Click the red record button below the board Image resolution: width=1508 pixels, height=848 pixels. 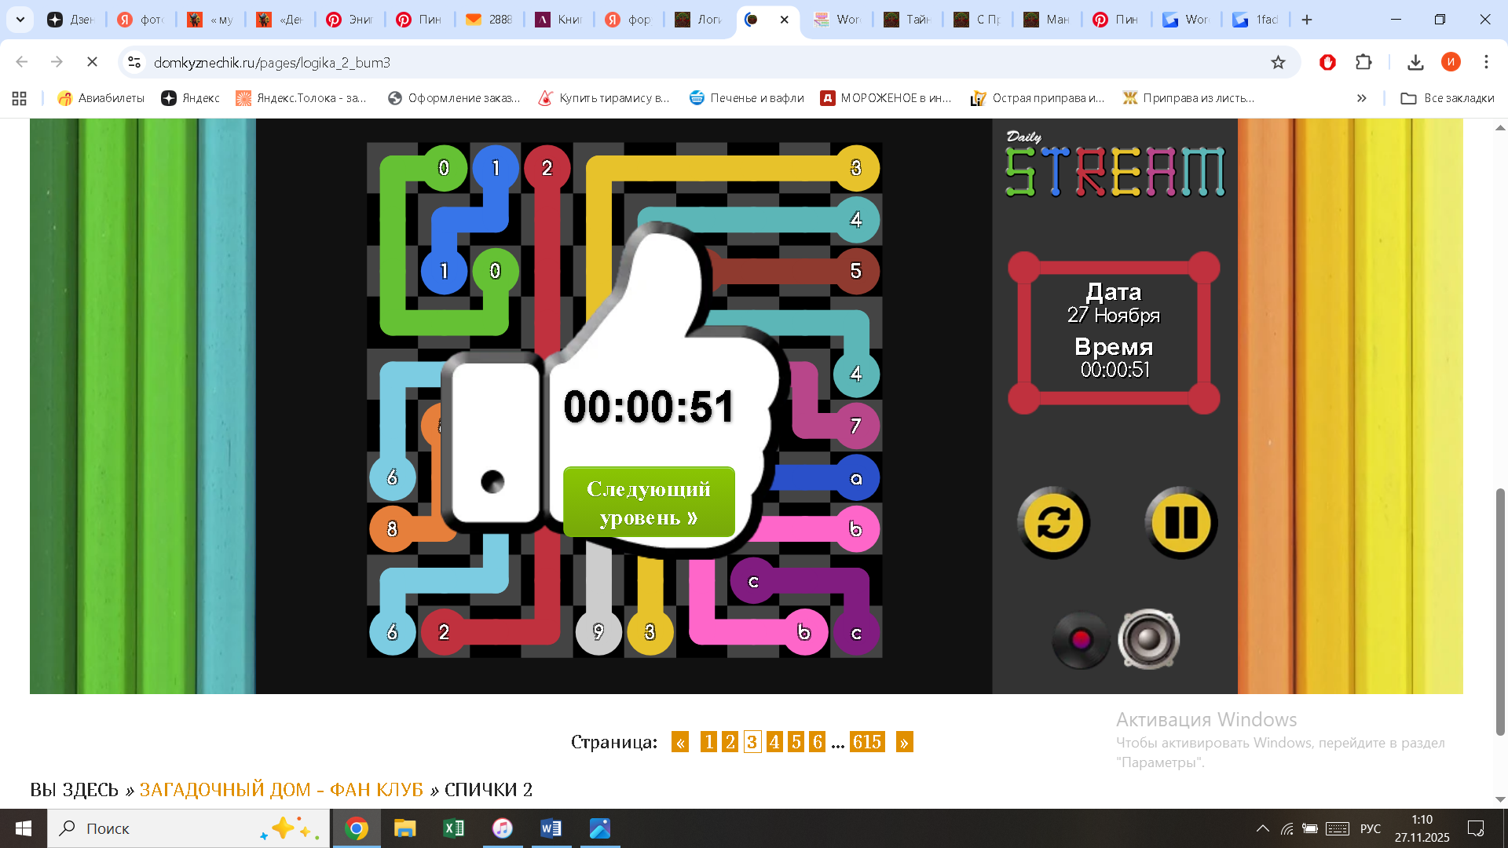point(1081,640)
